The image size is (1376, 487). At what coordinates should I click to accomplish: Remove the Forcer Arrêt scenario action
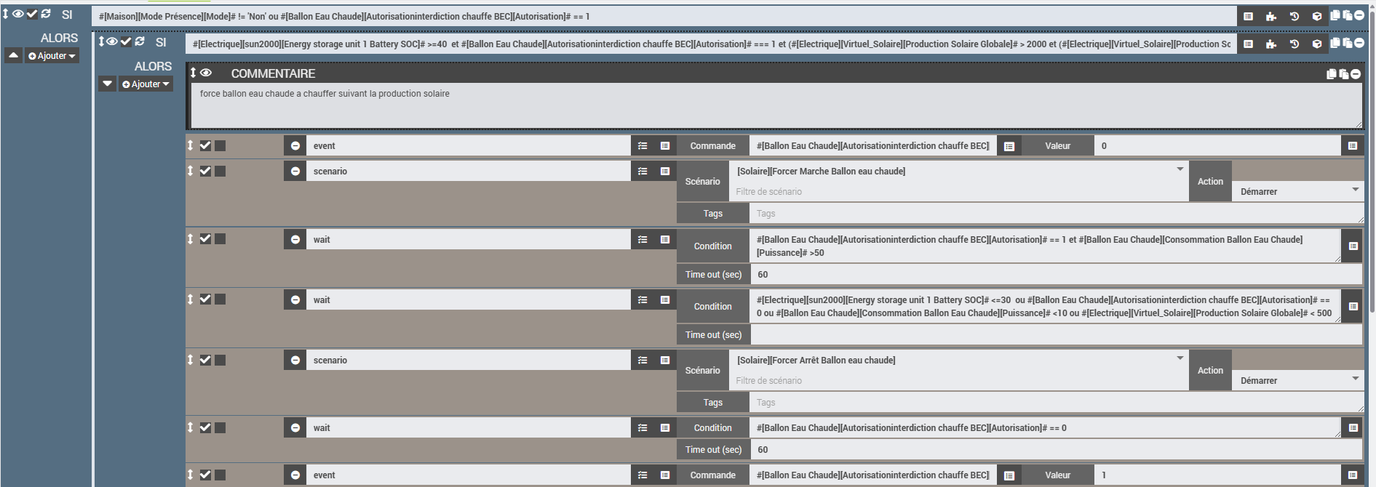pos(295,360)
